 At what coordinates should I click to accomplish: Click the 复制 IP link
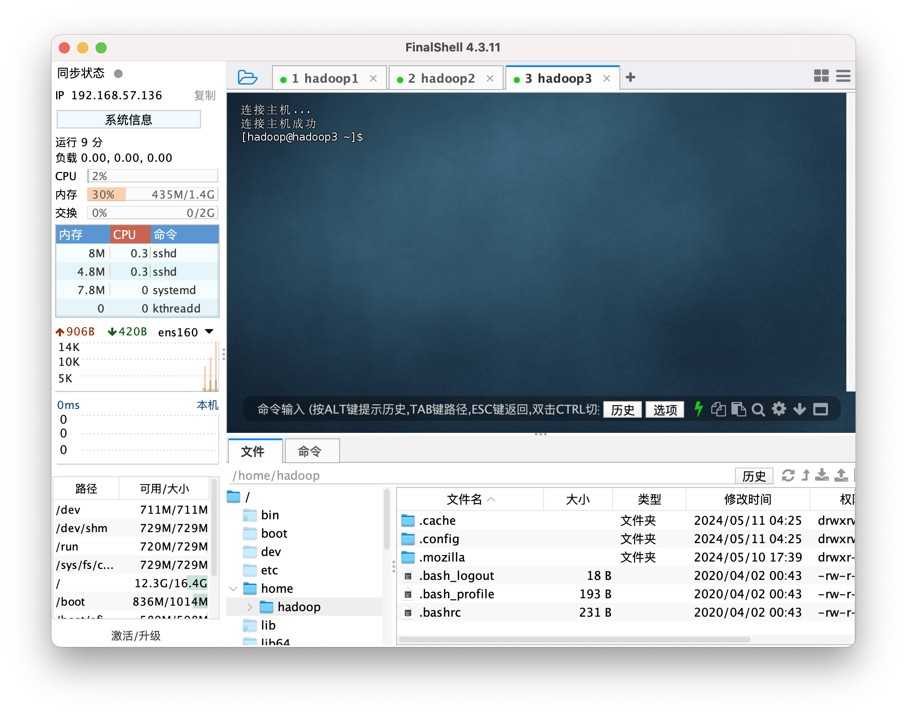click(204, 95)
